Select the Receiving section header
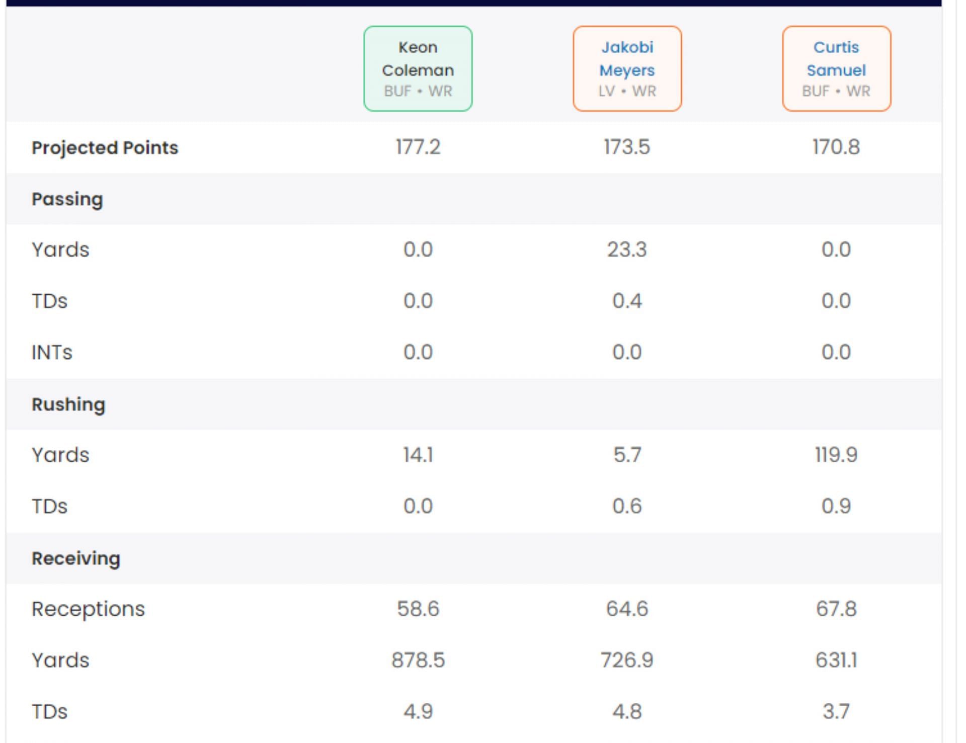966x743 pixels. (76, 558)
